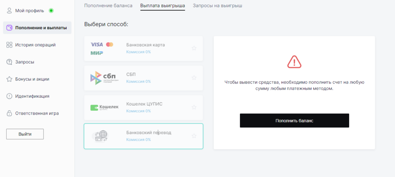Open Пополнение и выплаты section
Viewport: 395px width, 177px height.
pyautogui.click(x=37, y=28)
